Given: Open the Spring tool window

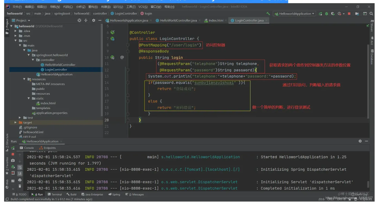Looking at the screenshot, I should click(x=114, y=195).
